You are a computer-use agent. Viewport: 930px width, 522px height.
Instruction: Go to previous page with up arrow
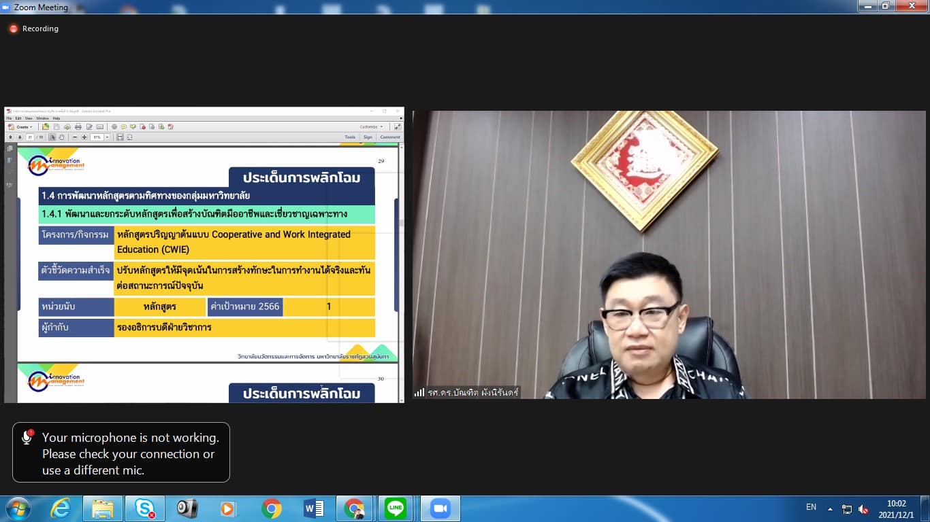(x=10, y=137)
